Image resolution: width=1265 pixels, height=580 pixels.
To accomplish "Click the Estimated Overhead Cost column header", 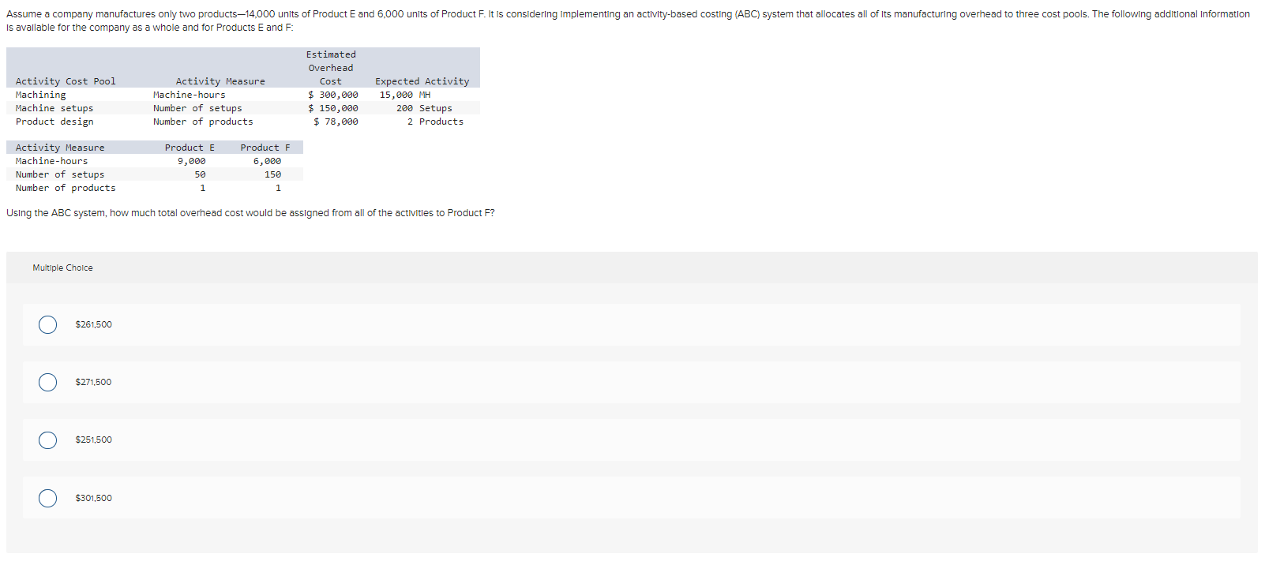I will pyautogui.click(x=330, y=68).
